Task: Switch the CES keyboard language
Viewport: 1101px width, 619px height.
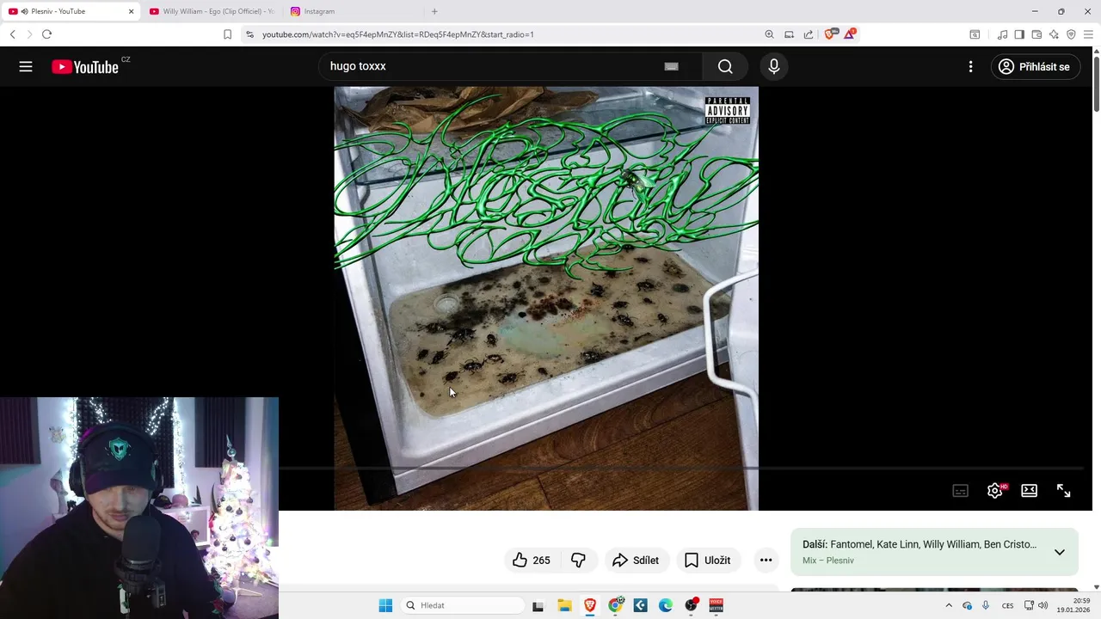Action: click(1007, 605)
